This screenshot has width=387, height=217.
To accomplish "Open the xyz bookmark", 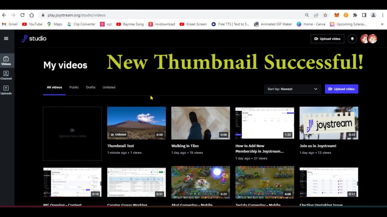I will 106,24.
